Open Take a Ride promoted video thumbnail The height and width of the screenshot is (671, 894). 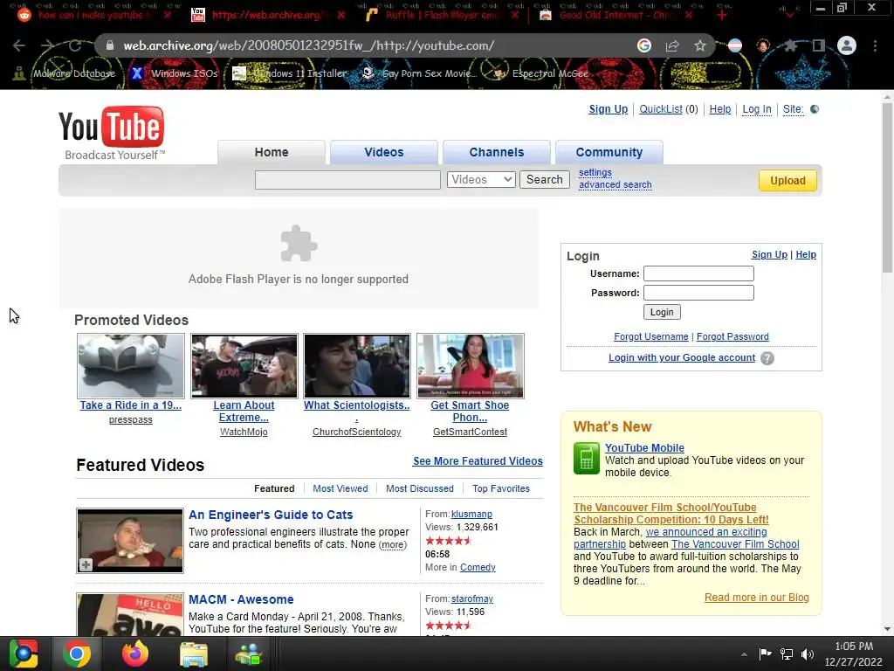point(131,366)
